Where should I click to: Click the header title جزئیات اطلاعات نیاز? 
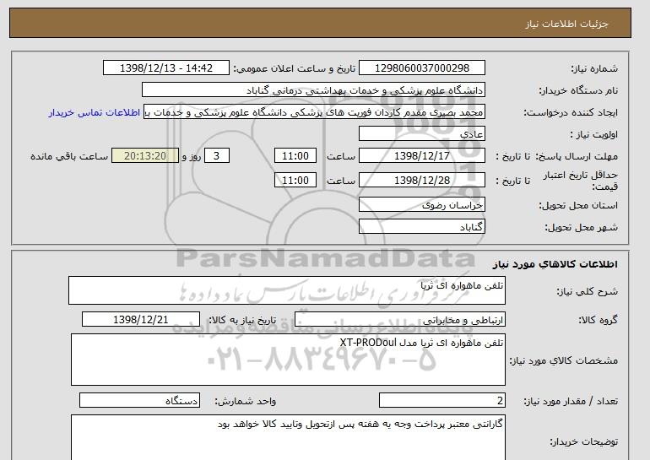click(x=566, y=24)
